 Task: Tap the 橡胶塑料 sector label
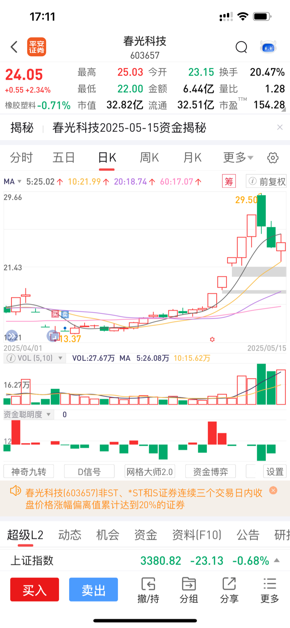(20, 105)
